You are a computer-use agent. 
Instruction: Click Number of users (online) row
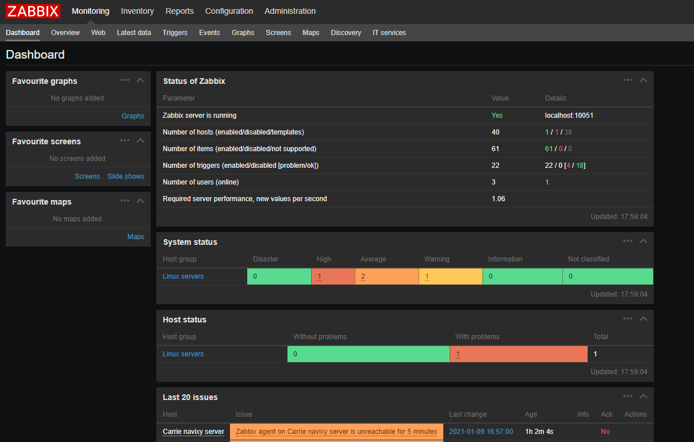point(405,182)
